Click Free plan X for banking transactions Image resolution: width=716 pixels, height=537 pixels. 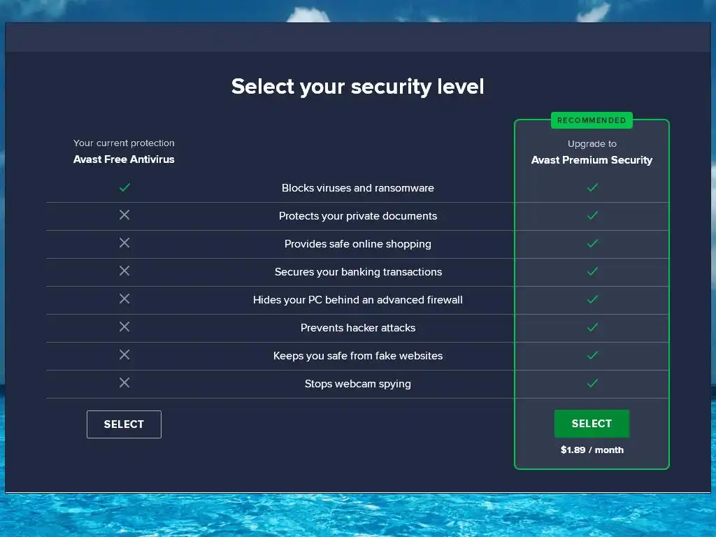click(124, 271)
